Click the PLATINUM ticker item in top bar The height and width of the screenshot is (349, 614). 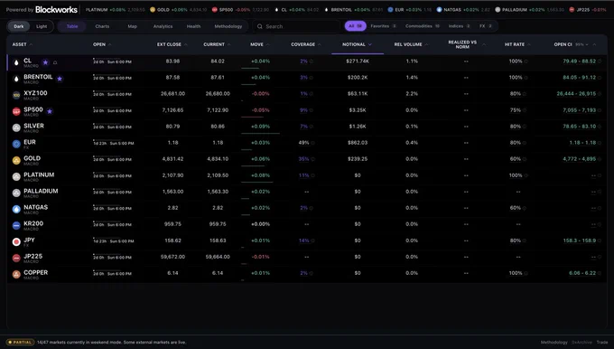116,9
